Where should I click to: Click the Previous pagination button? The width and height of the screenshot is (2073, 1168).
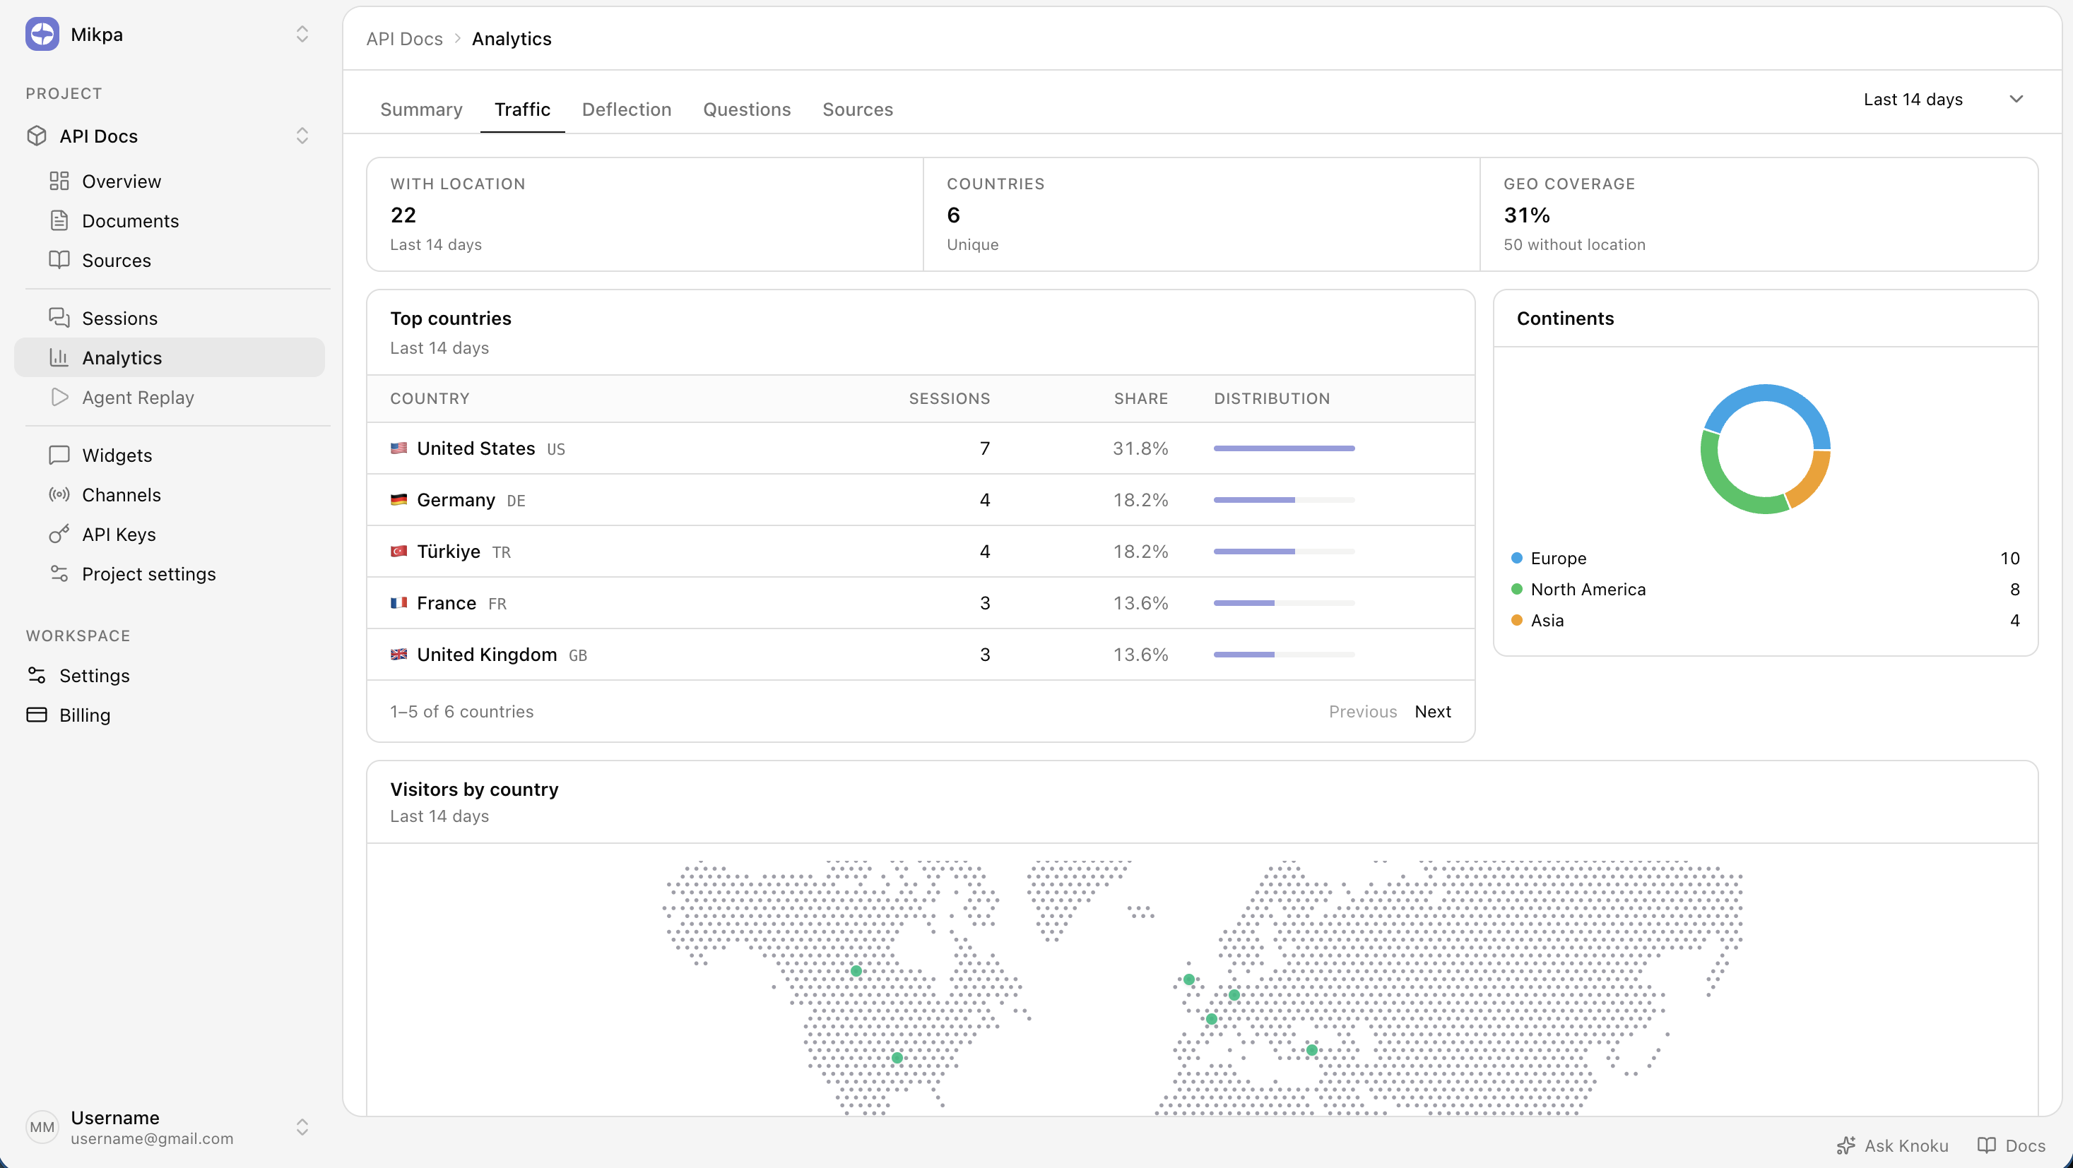[1362, 711]
